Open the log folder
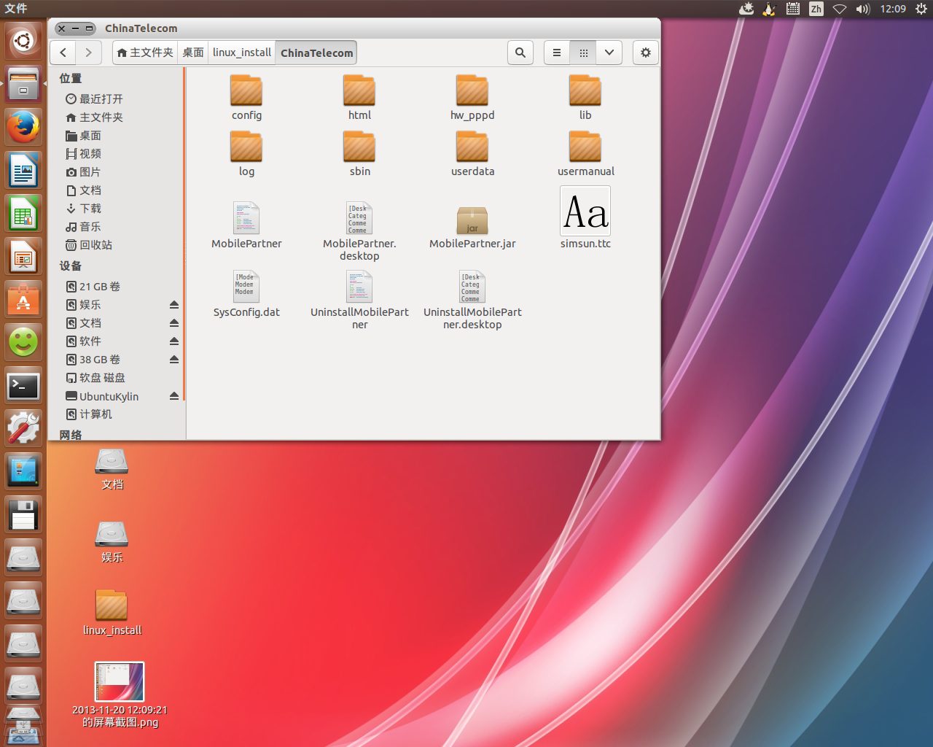Image resolution: width=933 pixels, height=747 pixels. [246, 153]
